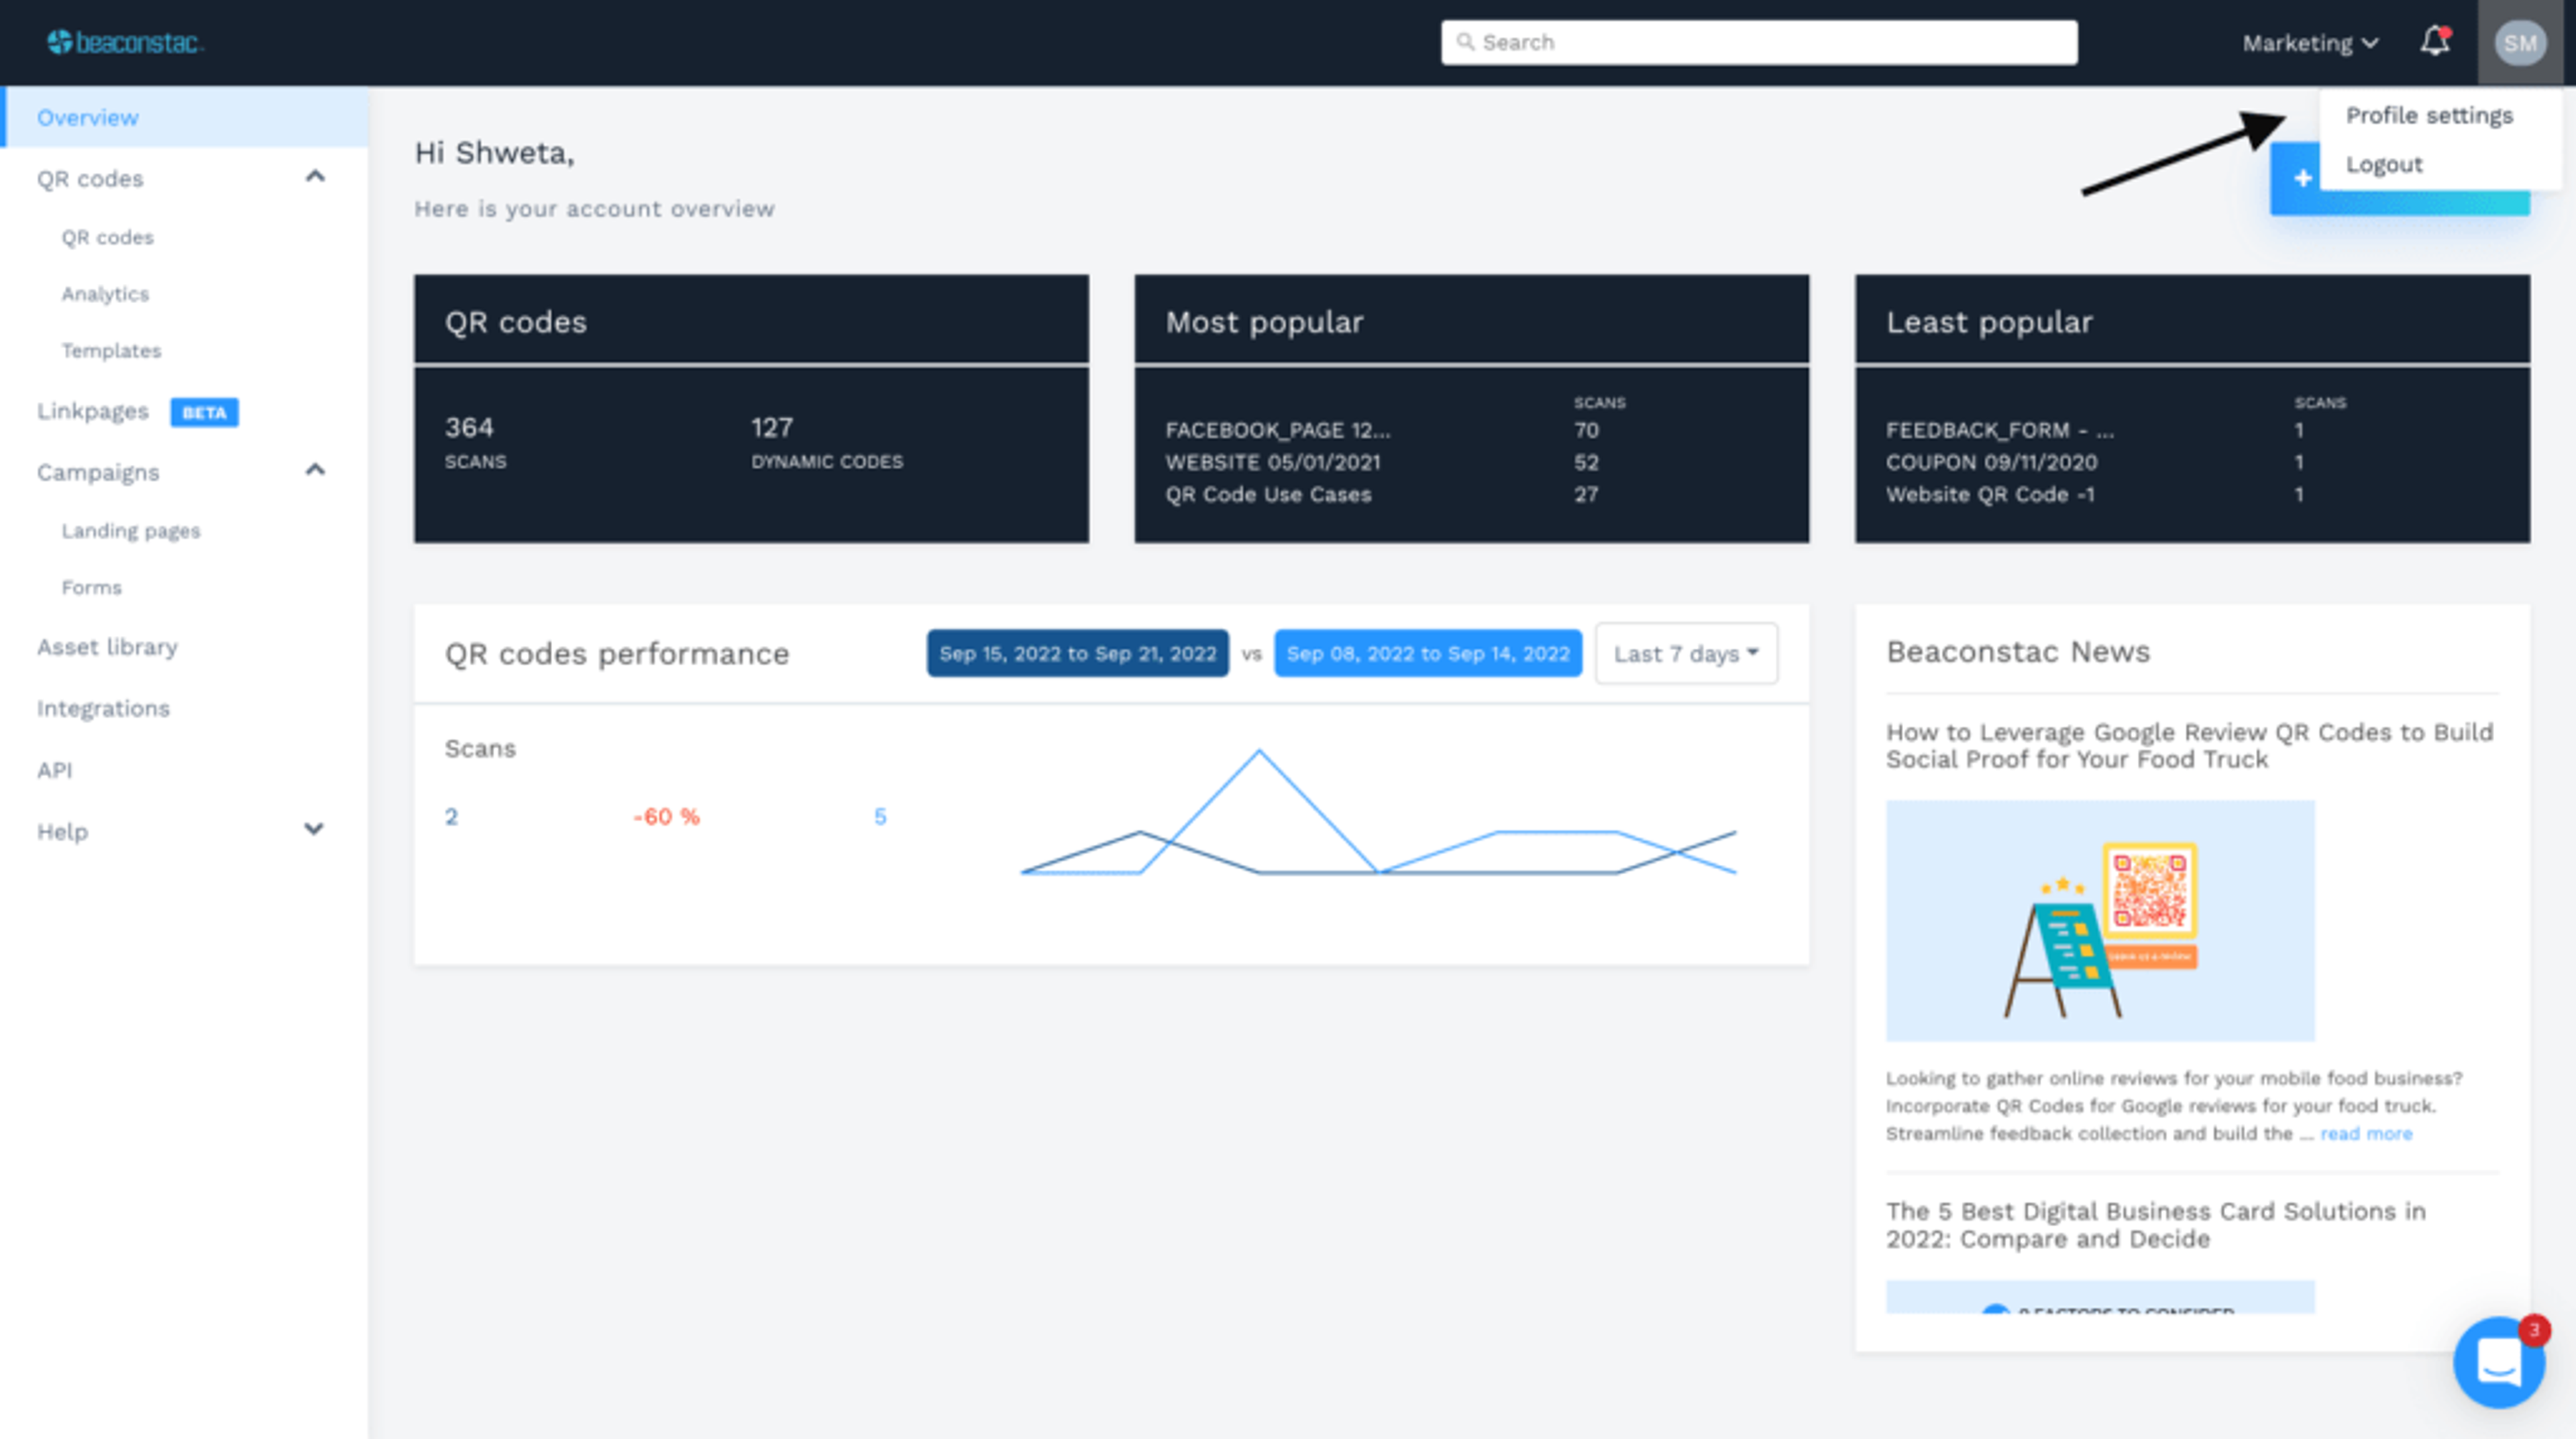Open Asset library in the sidebar
Image resolution: width=2576 pixels, height=1439 pixels.
click(x=107, y=647)
